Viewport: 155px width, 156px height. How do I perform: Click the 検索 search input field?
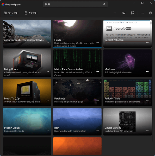point(75,4)
